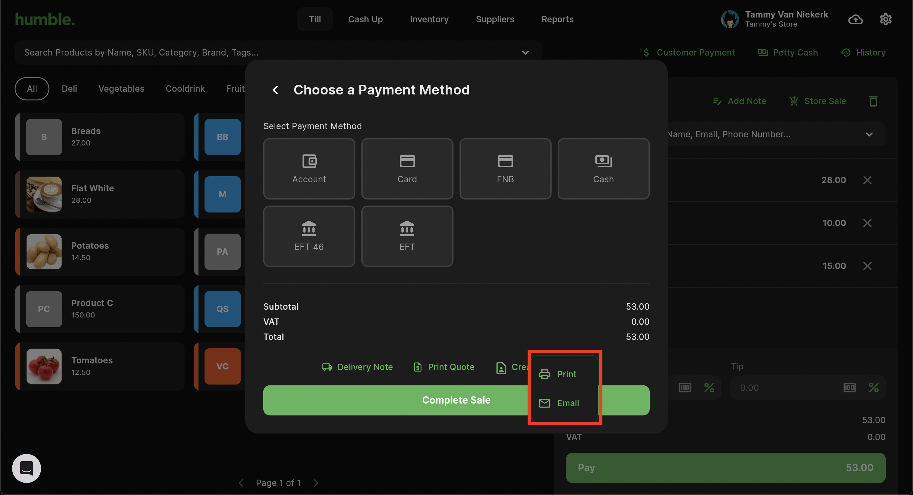Add Tomatoes to the cart
Viewport: 913px width, 495px height.
[x=100, y=366]
